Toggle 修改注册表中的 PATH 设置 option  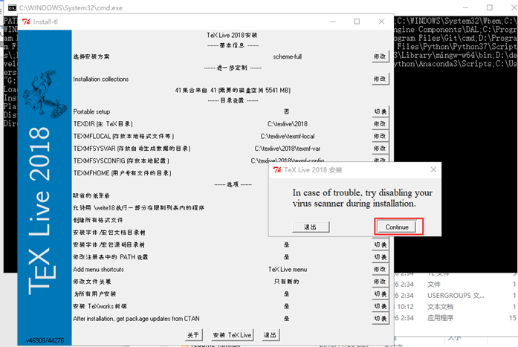[381, 257]
